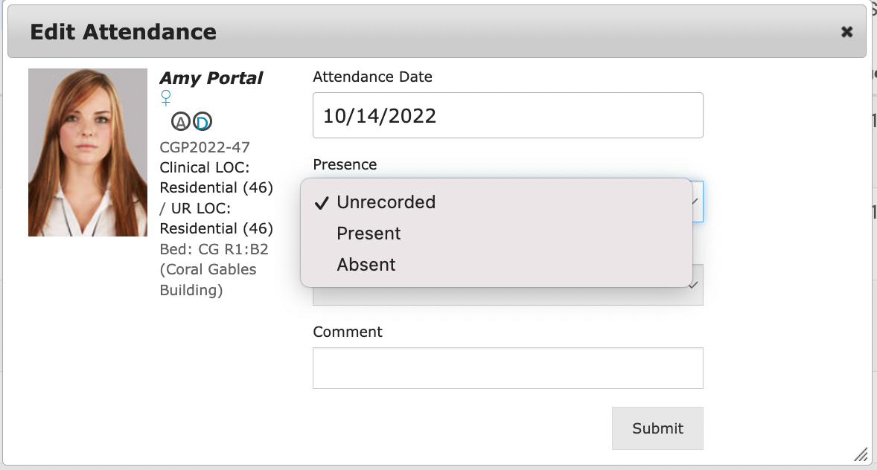Viewport: 877px width, 470px height.
Task: Click the circled D badge icon
Action: 202,121
